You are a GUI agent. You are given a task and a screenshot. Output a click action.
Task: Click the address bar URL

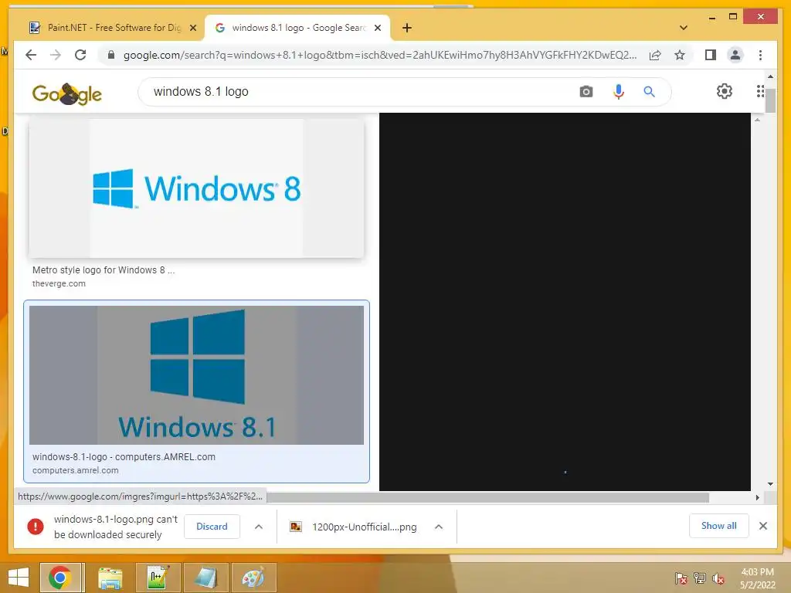[x=380, y=55]
